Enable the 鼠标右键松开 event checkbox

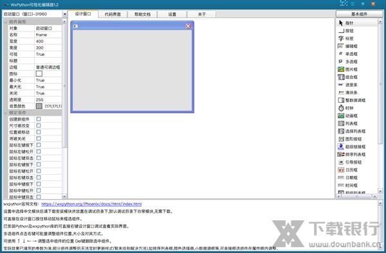tap(39, 171)
